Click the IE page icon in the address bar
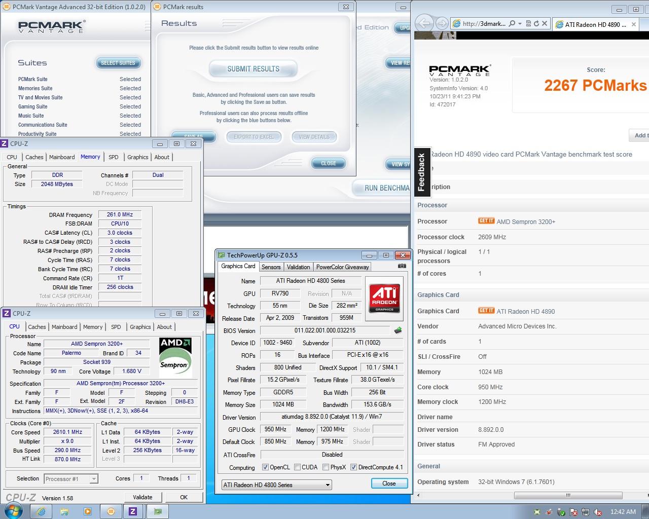649x519 pixels. (x=456, y=23)
